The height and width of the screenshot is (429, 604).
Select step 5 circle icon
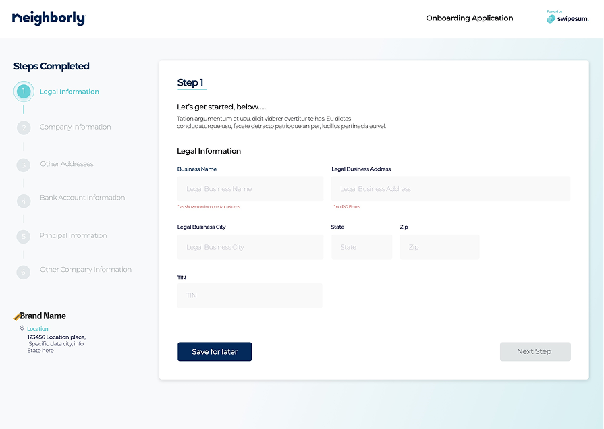(24, 236)
